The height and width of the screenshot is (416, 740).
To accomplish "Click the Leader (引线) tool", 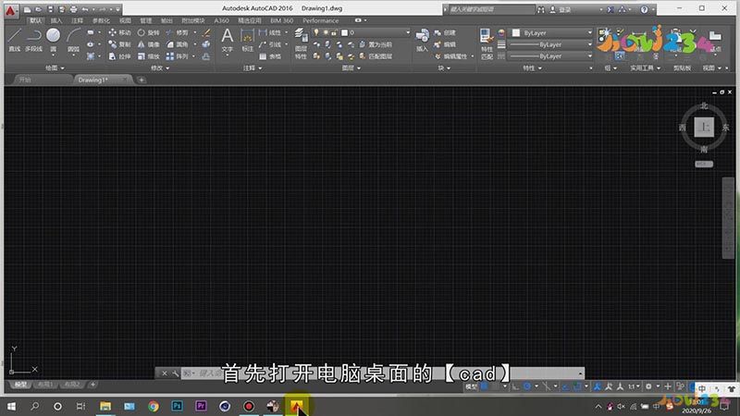I will (270, 44).
